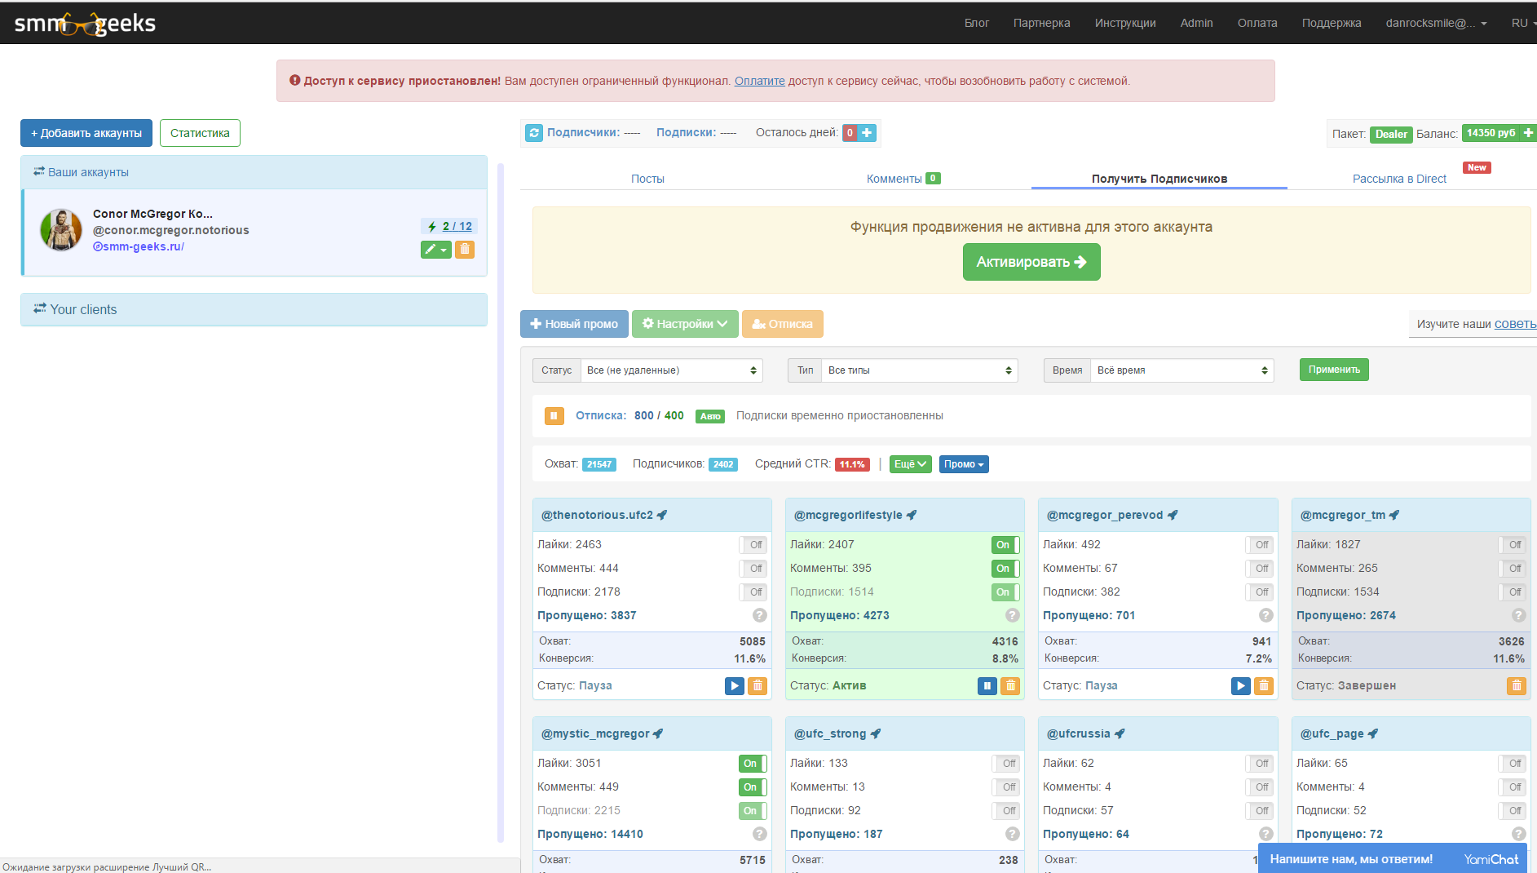This screenshot has width=1537, height=873.
Task: Click Conor McGregor account avatar
Action: point(61,229)
